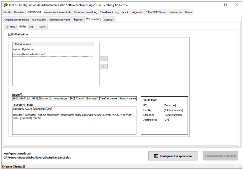
Task: Click the configuration file path GAcfgMandant3.dat
Action: point(37,158)
